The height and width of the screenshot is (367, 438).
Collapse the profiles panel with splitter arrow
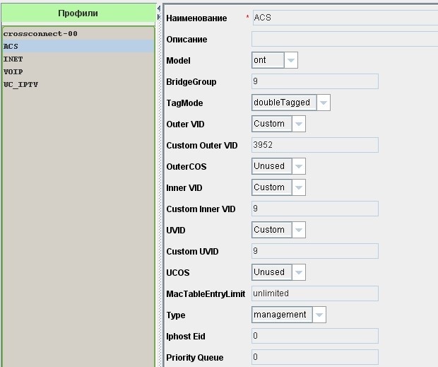pos(159,8)
